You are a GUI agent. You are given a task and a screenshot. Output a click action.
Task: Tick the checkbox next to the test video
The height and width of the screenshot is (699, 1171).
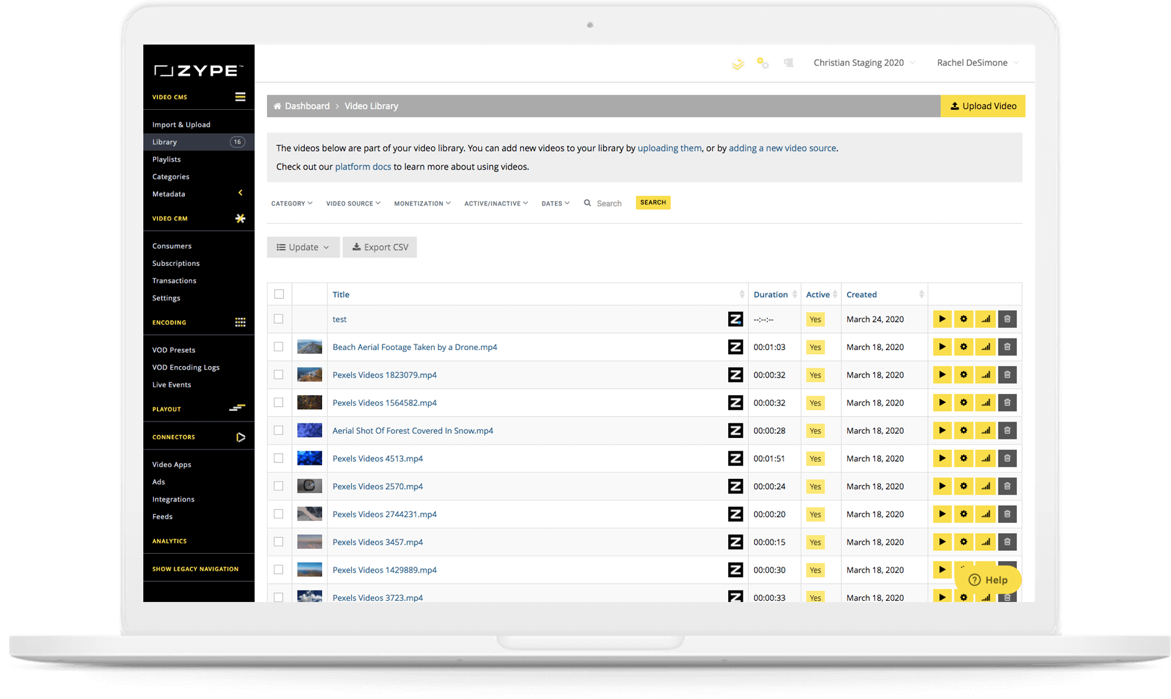point(279,318)
